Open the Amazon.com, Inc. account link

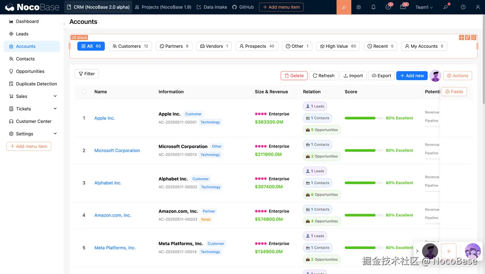[x=113, y=215]
